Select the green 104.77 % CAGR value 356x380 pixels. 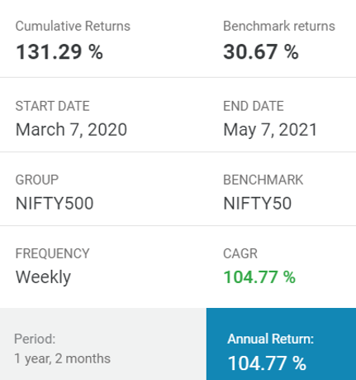click(259, 277)
